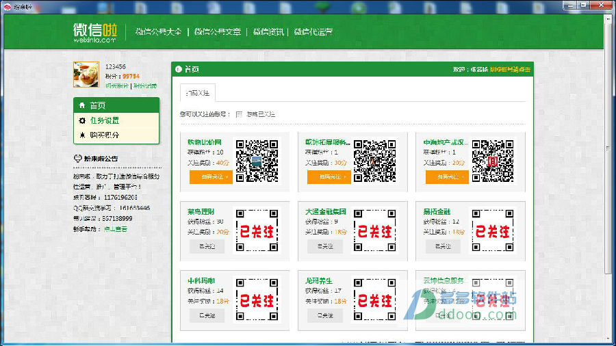The width and height of the screenshot is (616, 346).
Task: Click the grey 已关注 button under 菜鸟理财
Action: (207, 246)
